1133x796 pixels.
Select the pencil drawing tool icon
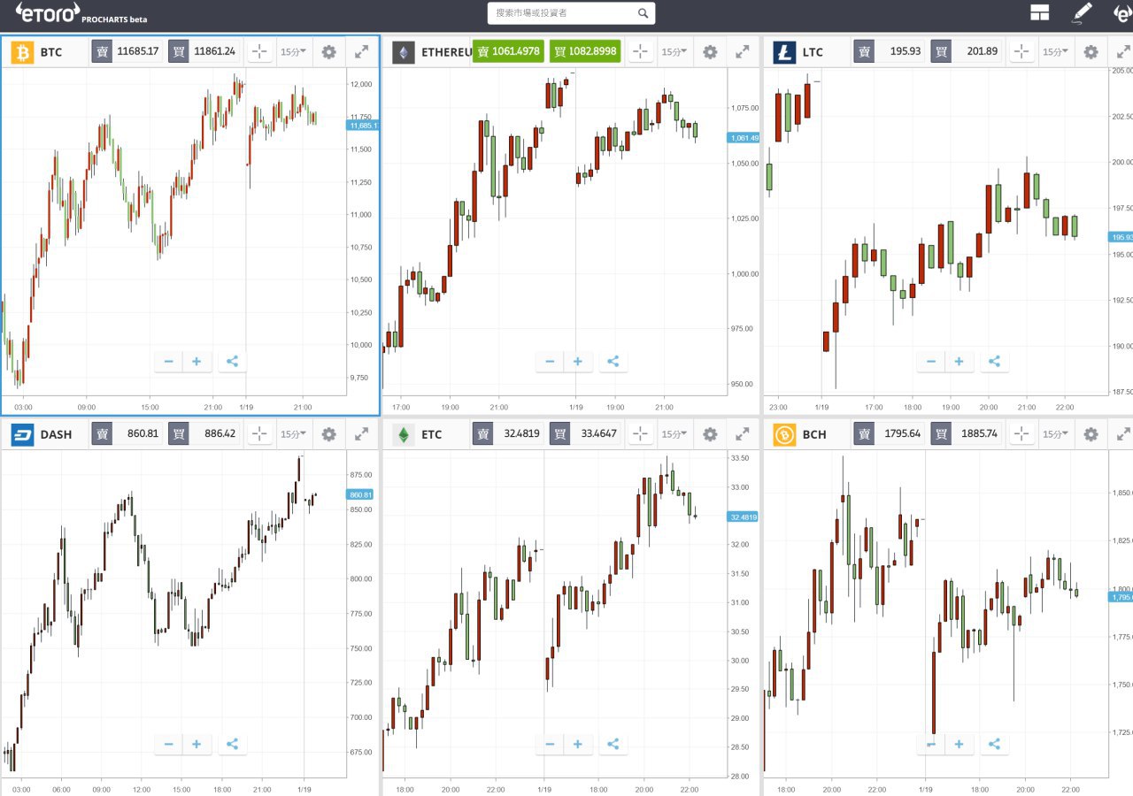[x=1082, y=12]
